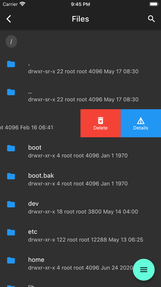161x287 pixels.
Task: Click the trash icon in Delete
Action: pyautogui.click(x=101, y=120)
